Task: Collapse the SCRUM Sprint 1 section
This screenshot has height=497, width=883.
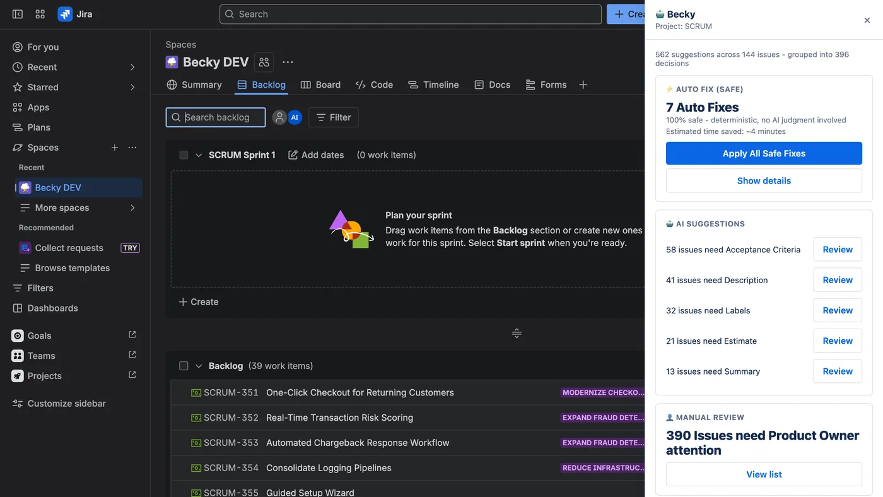Action: point(199,155)
